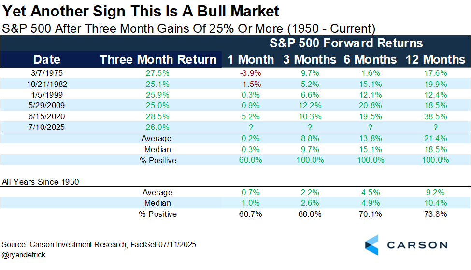
Task: Click the Carson Investment Research source line
Action: 99,245
